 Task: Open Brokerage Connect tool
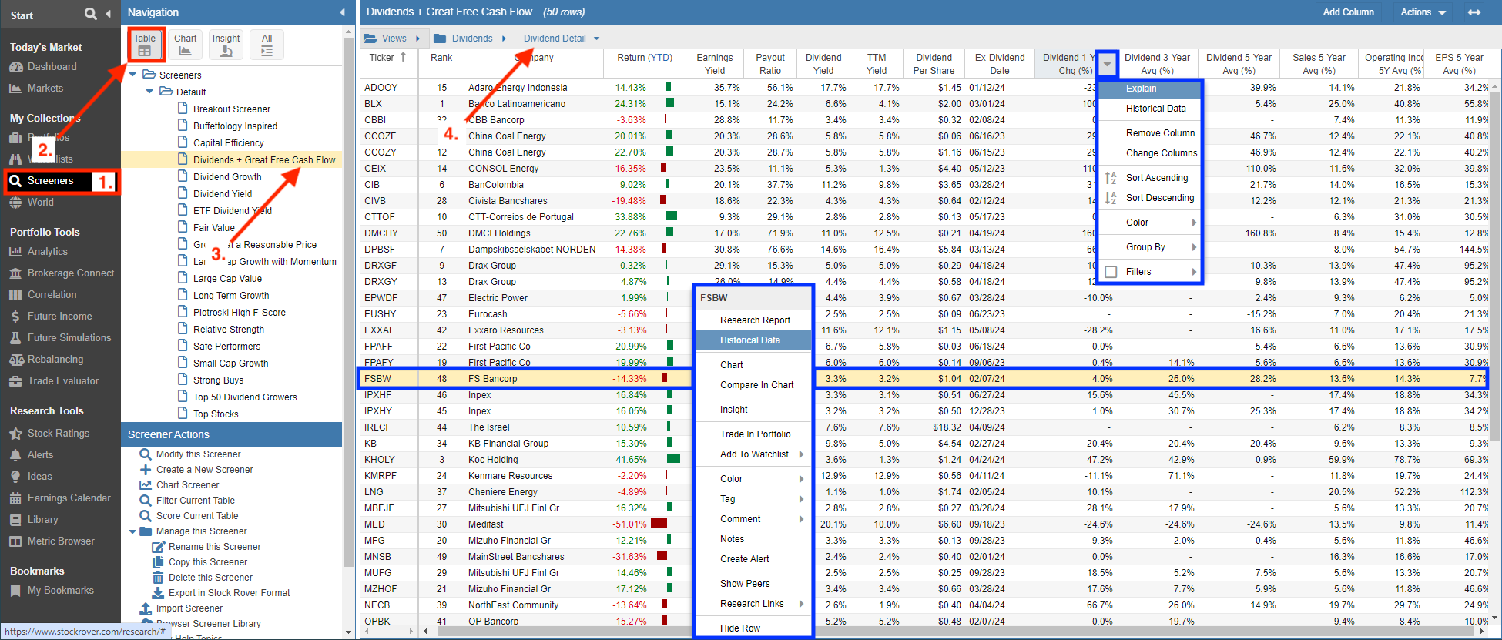pos(71,273)
